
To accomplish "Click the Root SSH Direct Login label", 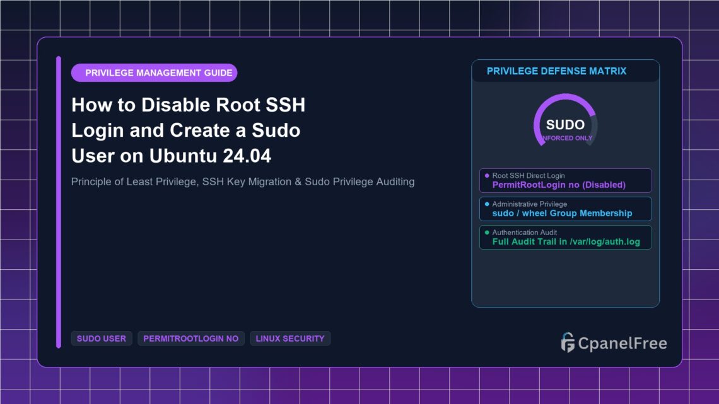I will coord(529,175).
